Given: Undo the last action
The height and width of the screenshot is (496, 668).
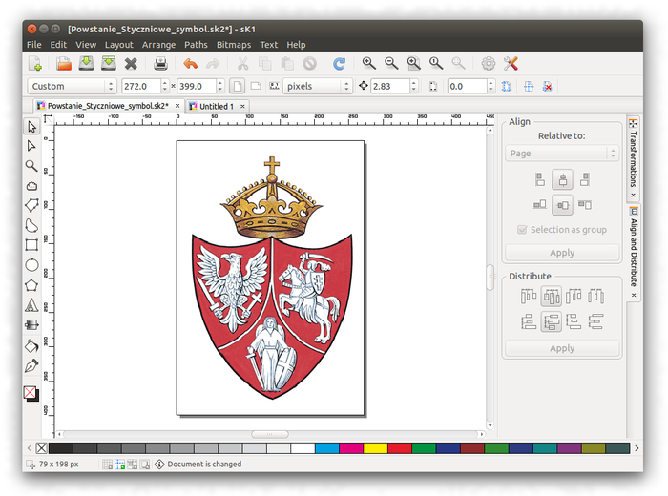Looking at the screenshot, I should point(190,64).
